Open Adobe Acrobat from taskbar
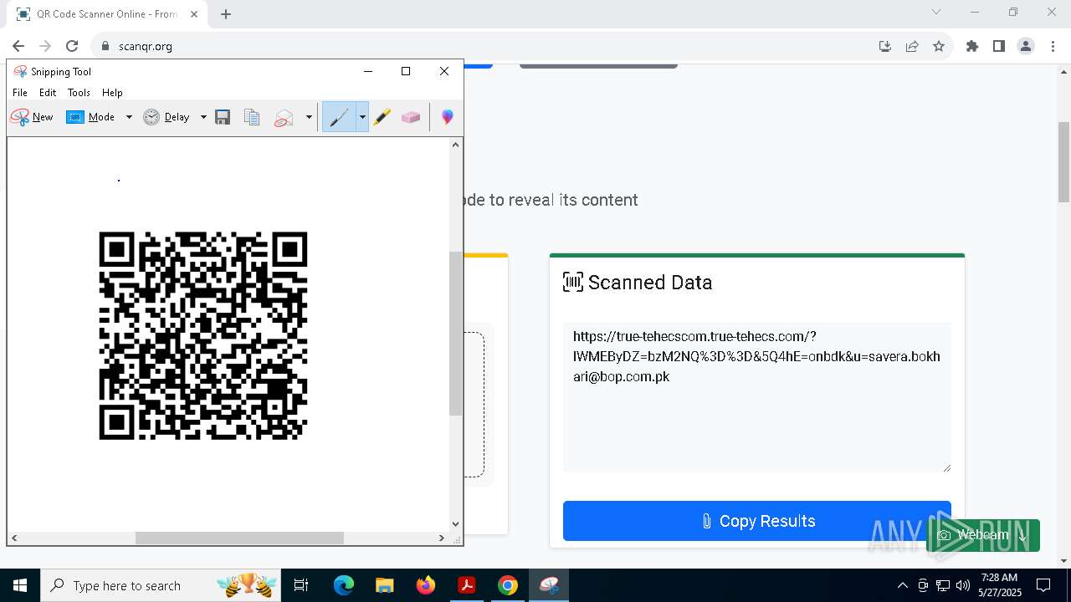1071x602 pixels. 466,585
